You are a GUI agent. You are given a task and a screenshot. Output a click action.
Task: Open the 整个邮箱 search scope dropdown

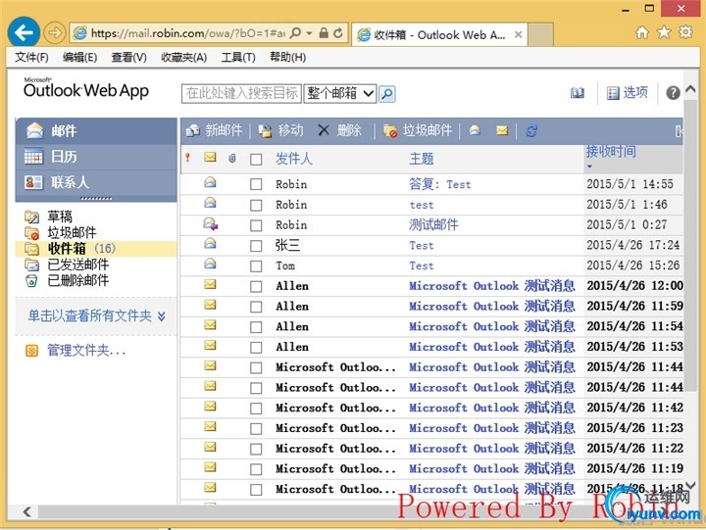340,94
